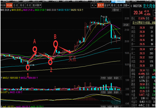
Task: Click 换指标 in the volume panel
Action: (x=116, y=78)
